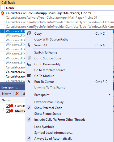Viewport: 114px width, 142px height.
Task: Click the red X delete breakpoint icon
Action: 17,94
